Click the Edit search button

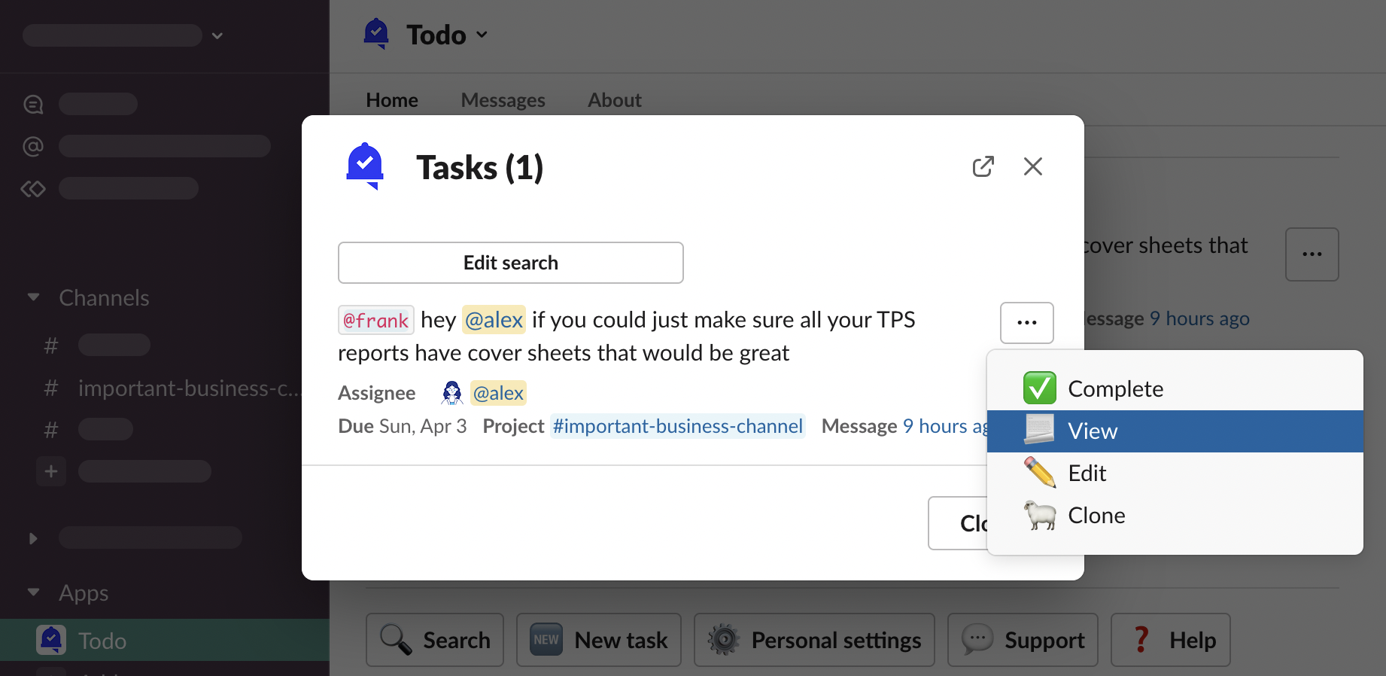510,263
